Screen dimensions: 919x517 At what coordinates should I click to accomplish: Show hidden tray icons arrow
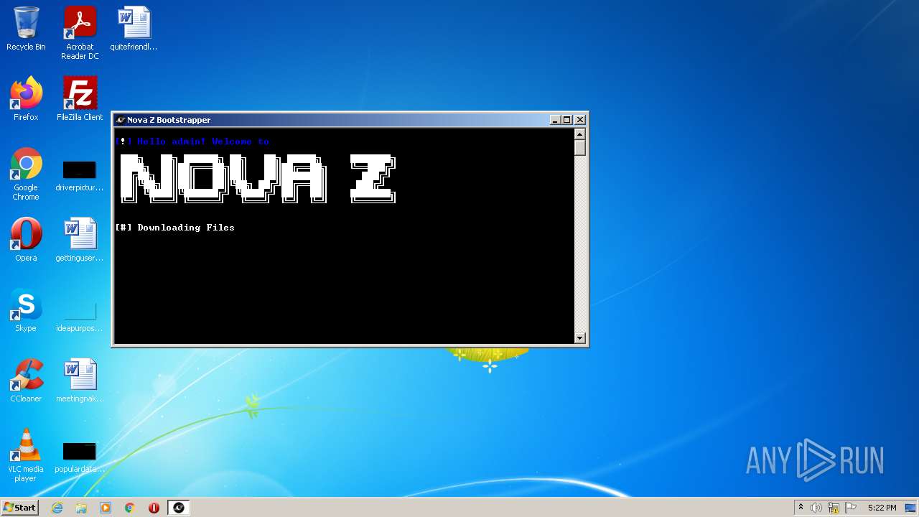(x=801, y=508)
